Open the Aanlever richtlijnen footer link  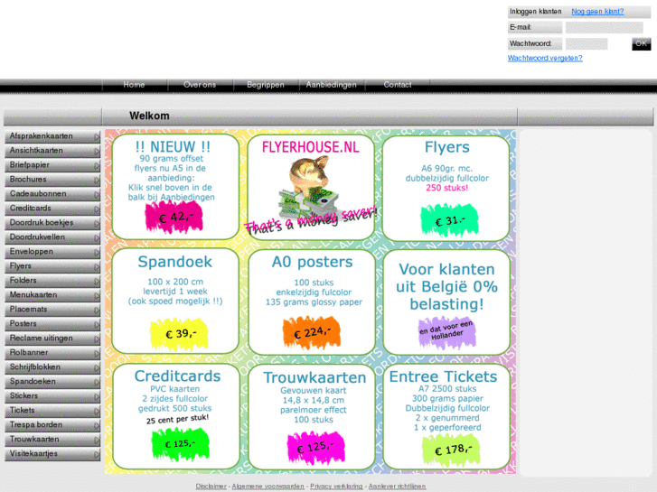coord(398,487)
